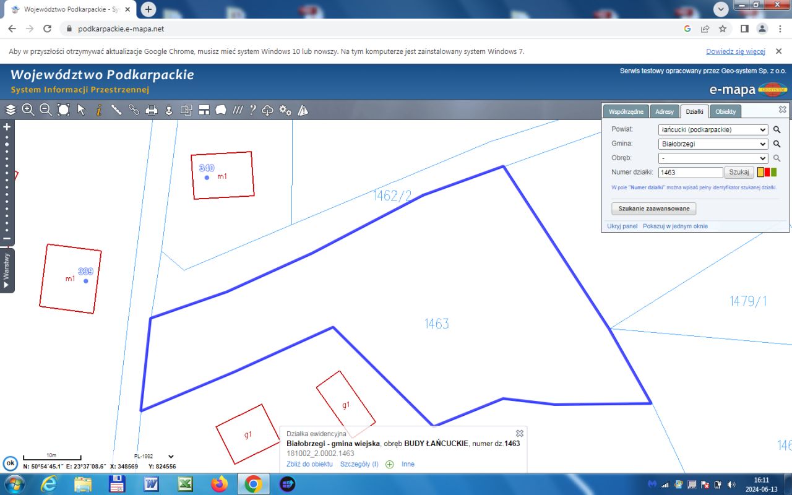
Task: Open Word from the taskbar
Action: pos(152,484)
